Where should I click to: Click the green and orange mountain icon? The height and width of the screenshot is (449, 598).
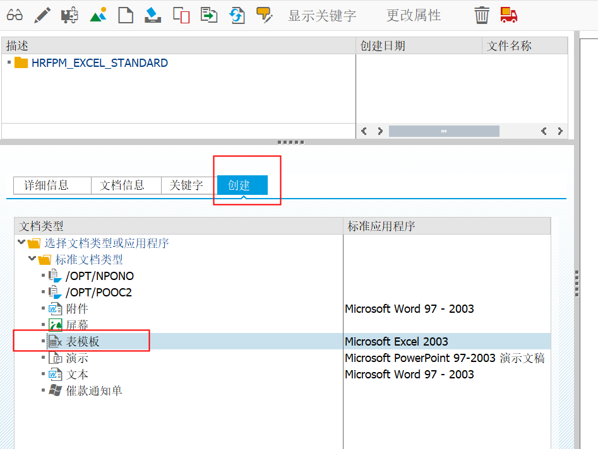[99, 15]
